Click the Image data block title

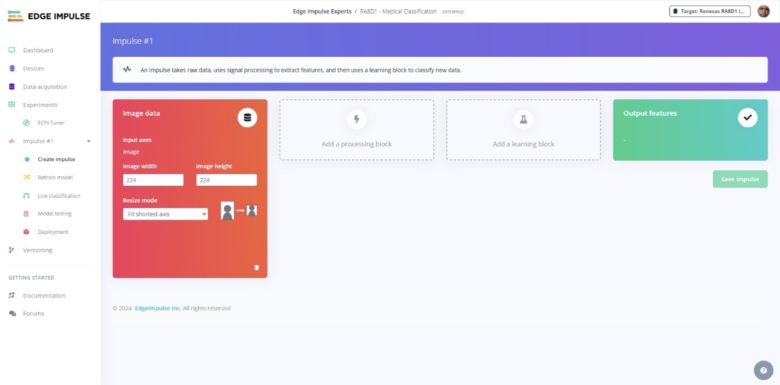[141, 113]
